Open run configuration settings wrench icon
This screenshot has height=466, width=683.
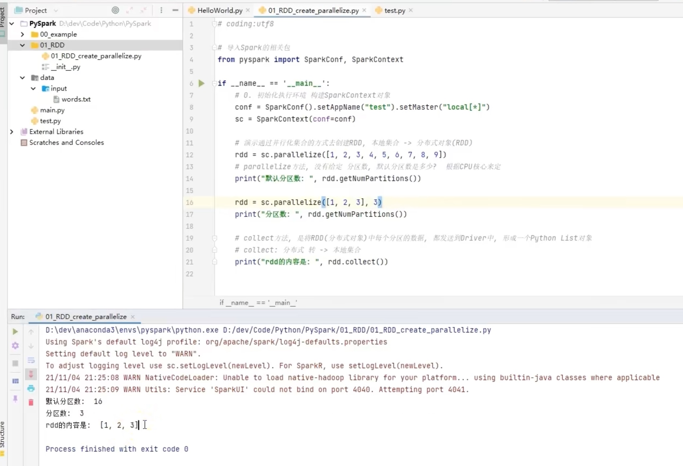[15, 346]
